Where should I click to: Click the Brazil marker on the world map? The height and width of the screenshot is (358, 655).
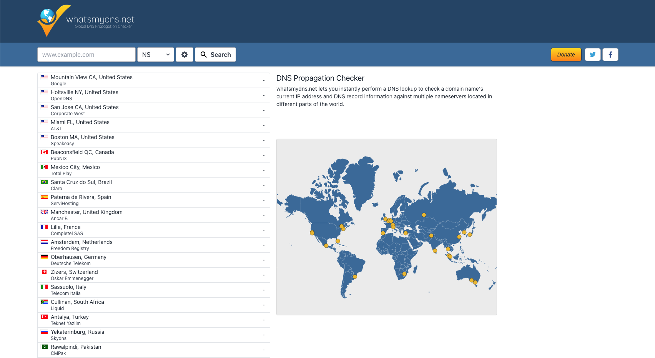pos(355,277)
